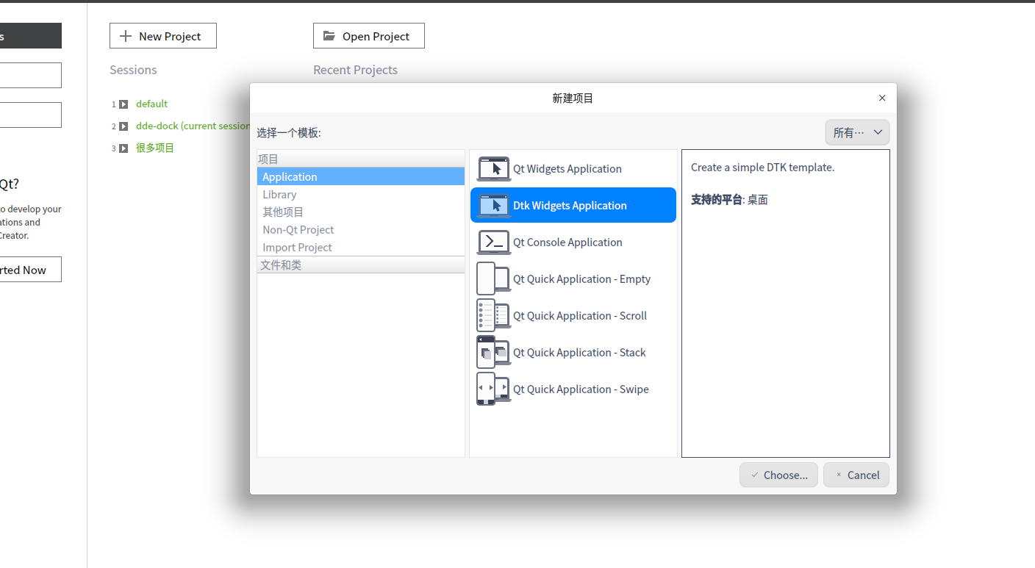Click the play icon beside dde-dock session
The width and height of the screenshot is (1035, 568).
click(x=123, y=126)
